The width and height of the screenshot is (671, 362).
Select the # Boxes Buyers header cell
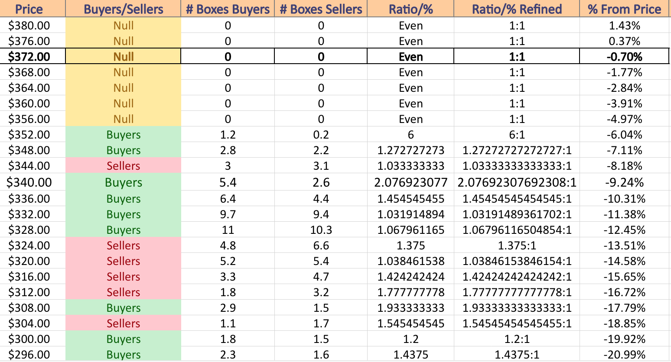(228, 9)
